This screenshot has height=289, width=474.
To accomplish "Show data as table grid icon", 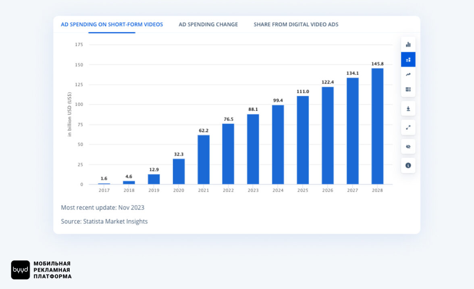I will tap(408, 89).
